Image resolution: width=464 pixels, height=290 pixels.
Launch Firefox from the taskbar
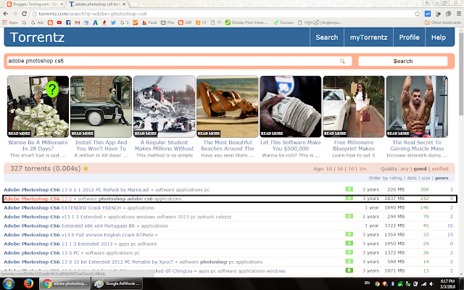pos(28,283)
